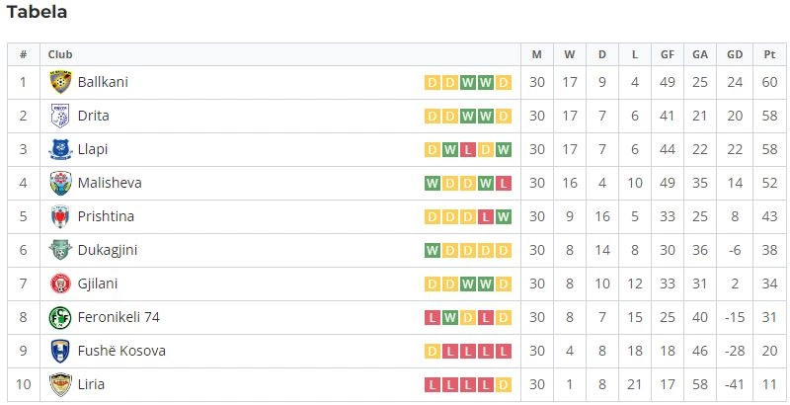This screenshot has height=405, width=790.
Task: Open the Ballkani team link
Action: pos(103,82)
